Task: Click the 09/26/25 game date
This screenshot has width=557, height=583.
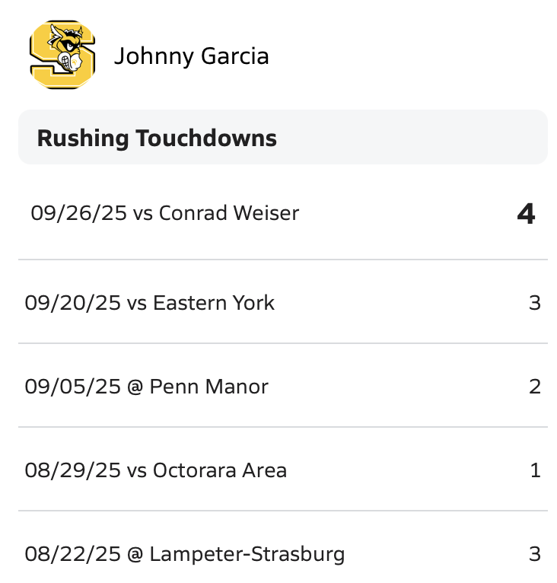Action: (78, 213)
